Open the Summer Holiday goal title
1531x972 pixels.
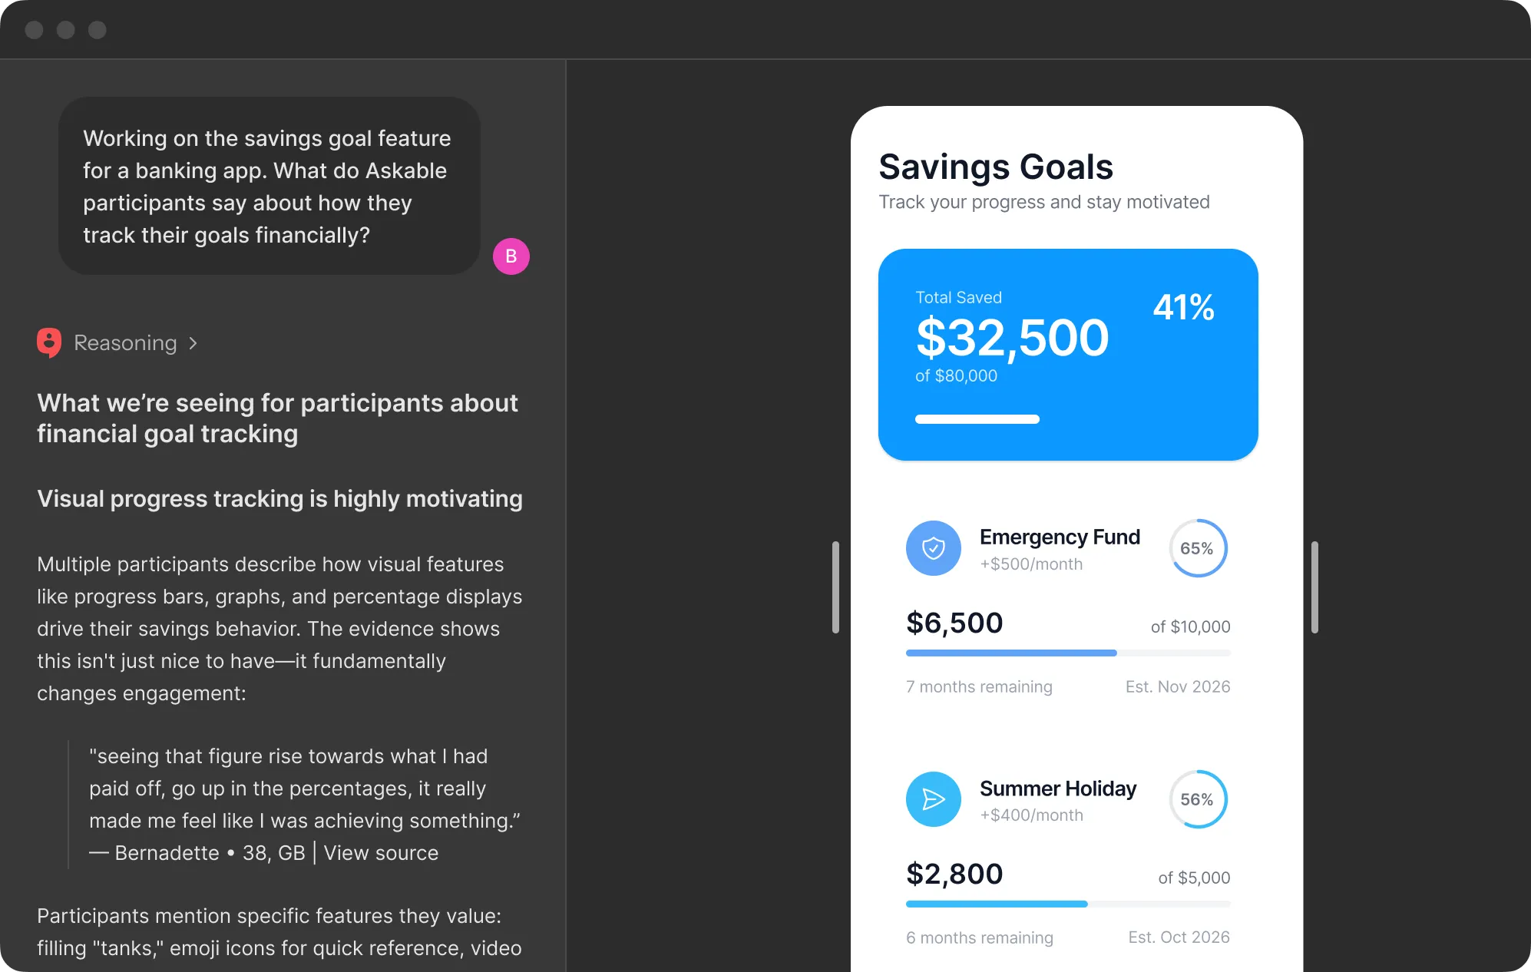coord(1058,789)
